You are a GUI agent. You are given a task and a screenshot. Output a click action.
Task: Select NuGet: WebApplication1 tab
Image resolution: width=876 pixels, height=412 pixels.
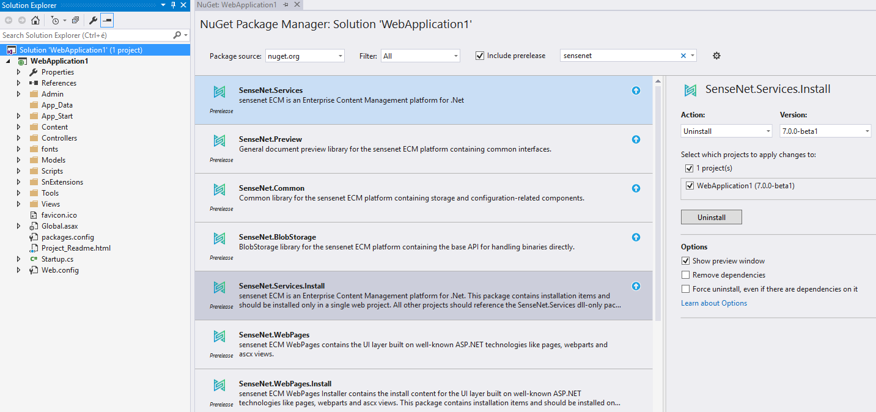pos(237,5)
